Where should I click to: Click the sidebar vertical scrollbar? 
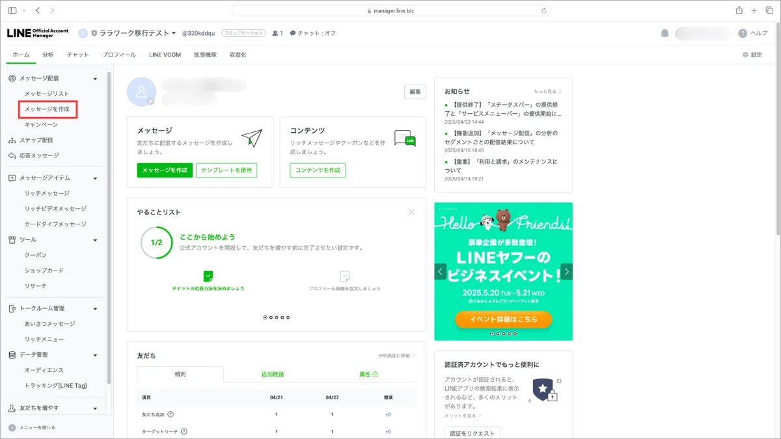[x=109, y=228]
